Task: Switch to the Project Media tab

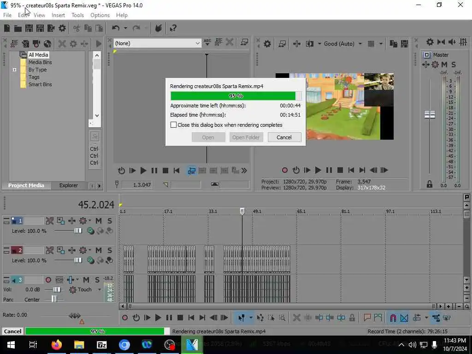Action: point(26,185)
